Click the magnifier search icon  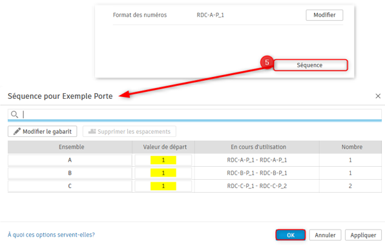(14, 114)
